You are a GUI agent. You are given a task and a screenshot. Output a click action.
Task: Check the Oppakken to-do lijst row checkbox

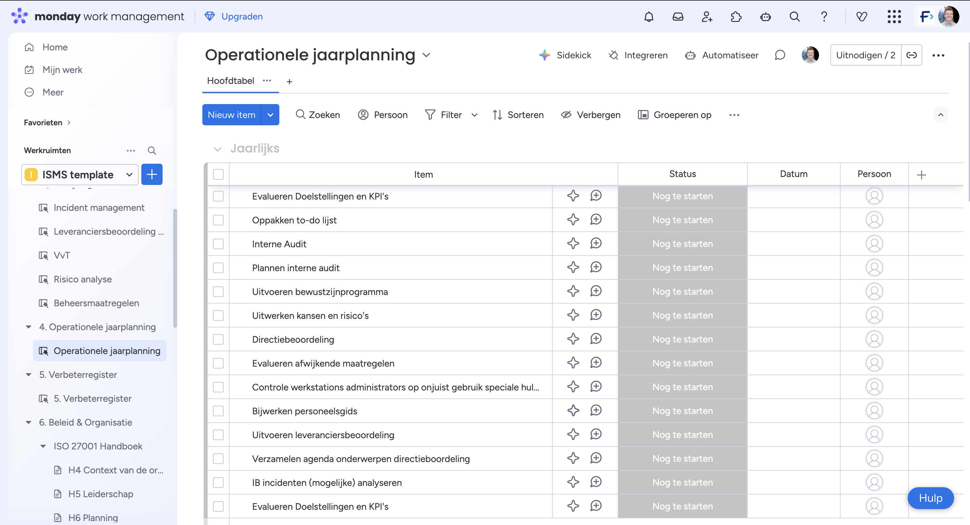point(218,220)
